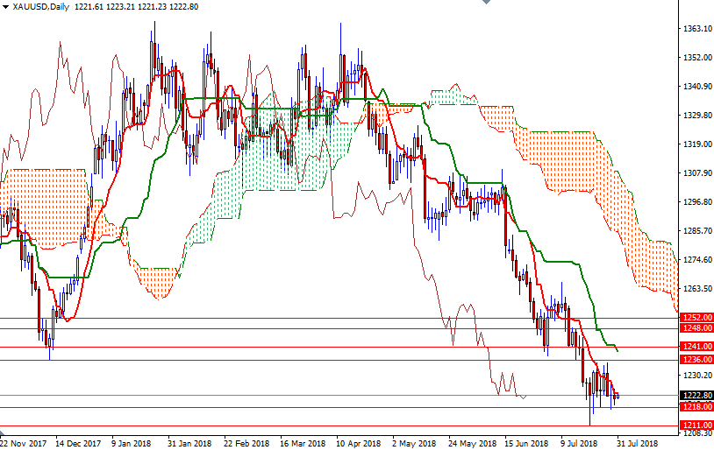The width and height of the screenshot is (714, 450).
Task: Pick the red 1218.00 price level label
Action: click(x=696, y=407)
